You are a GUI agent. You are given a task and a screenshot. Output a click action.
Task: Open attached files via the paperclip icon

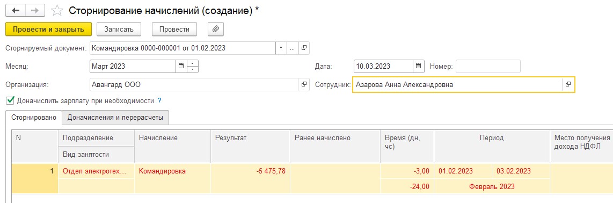pos(216,30)
